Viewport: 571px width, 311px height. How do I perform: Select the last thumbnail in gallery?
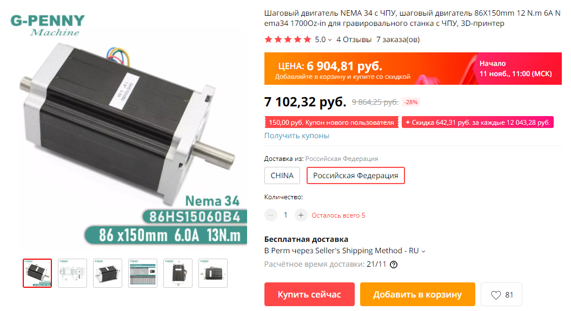point(213,273)
